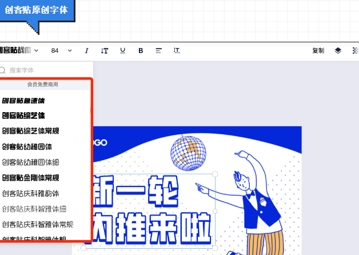Select the 创客贴幼稚园体细 font
Image resolution: width=359 pixels, height=255 pixels.
pos(30,162)
